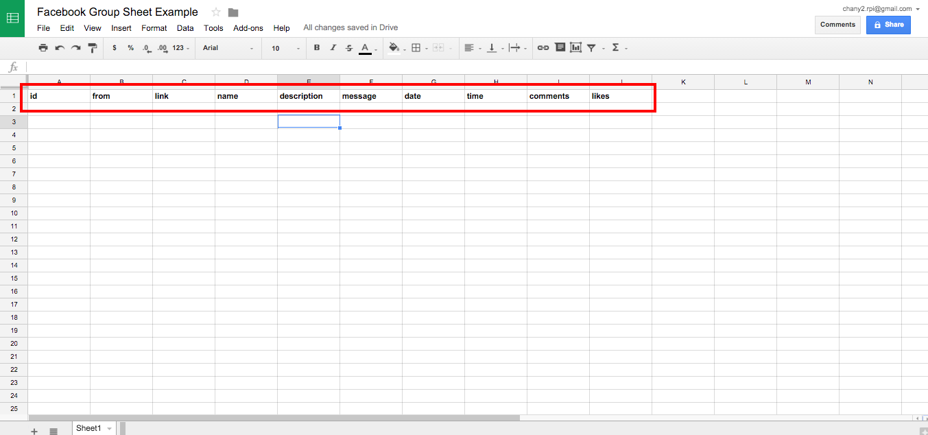This screenshot has width=928, height=435.
Task: Click the document title Facebook Group Sheet Example
Action: coord(117,12)
